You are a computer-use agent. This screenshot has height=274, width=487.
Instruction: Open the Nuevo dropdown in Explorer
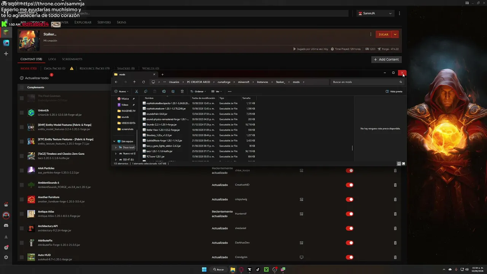point(121,91)
